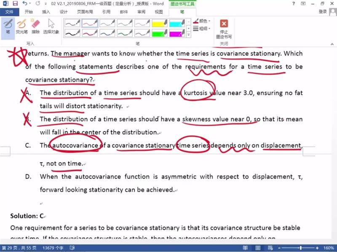This screenshot has width=337, height=252.
Task: Choose the magenta highlighter pen
Action: (177, 33)
